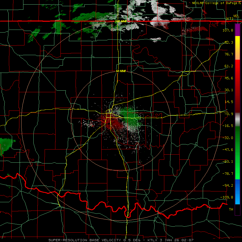The image size is (242, 242).
Task: Click the 14.5 velocity scale value
Action: [229, 102]
